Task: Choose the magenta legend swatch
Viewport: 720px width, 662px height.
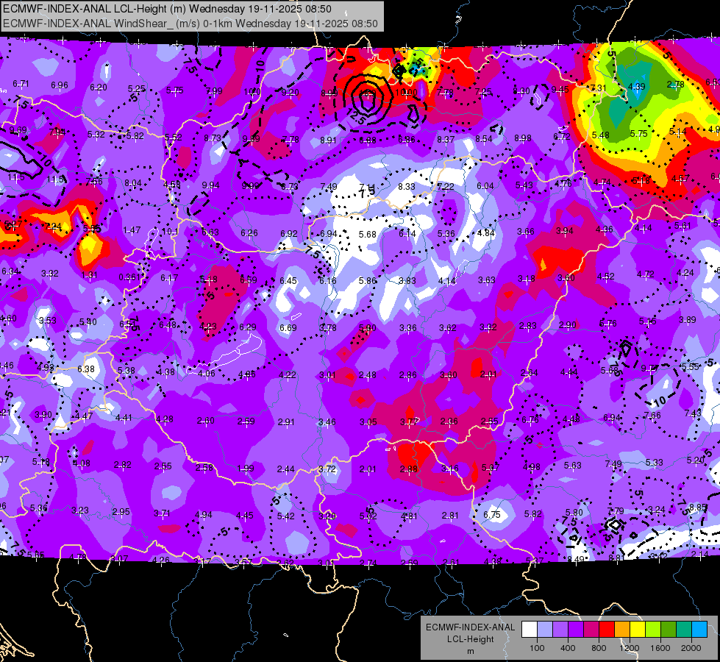Action: click(x=591, y=629)
